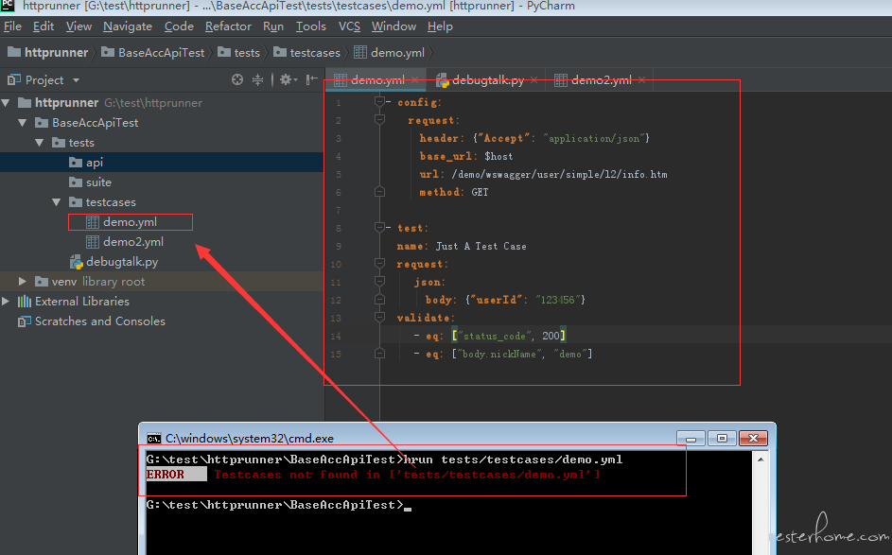Screen dimensions: 892x555
Task: Click the httprunner folder icon in breadcrumb
Action: [x=14, y=52]
